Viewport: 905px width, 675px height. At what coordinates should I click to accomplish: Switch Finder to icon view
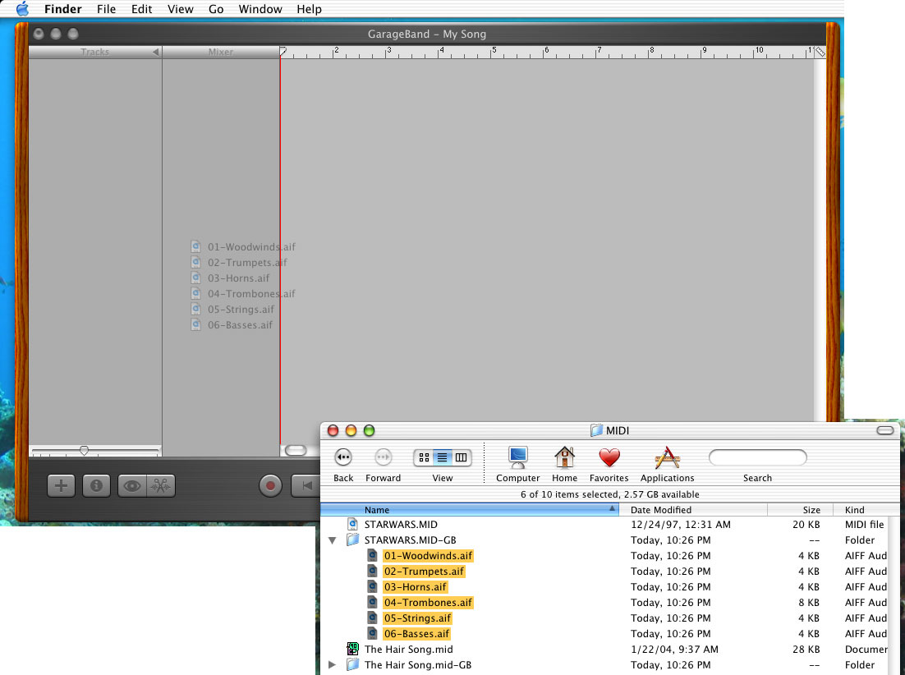pos(424,457)
